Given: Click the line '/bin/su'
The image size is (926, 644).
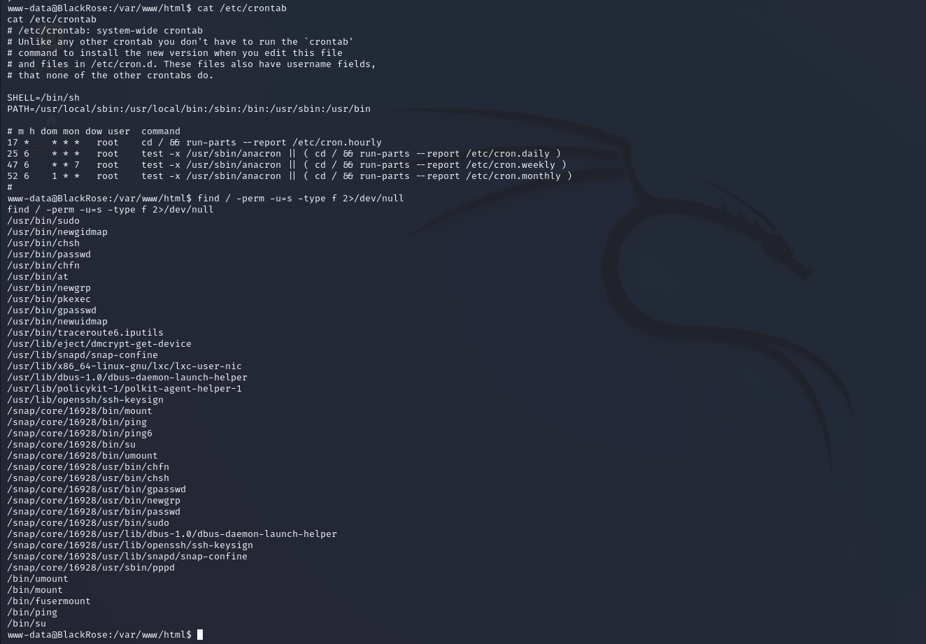Looking at the screenshot, I should tap(27, 623).
